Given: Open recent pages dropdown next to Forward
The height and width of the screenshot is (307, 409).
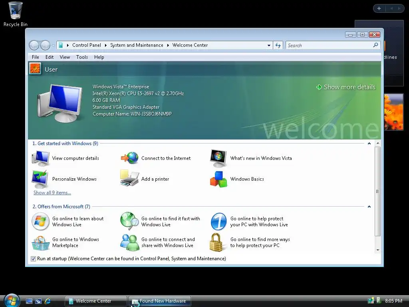Looking at the screenshot, I should pos(53,46).
